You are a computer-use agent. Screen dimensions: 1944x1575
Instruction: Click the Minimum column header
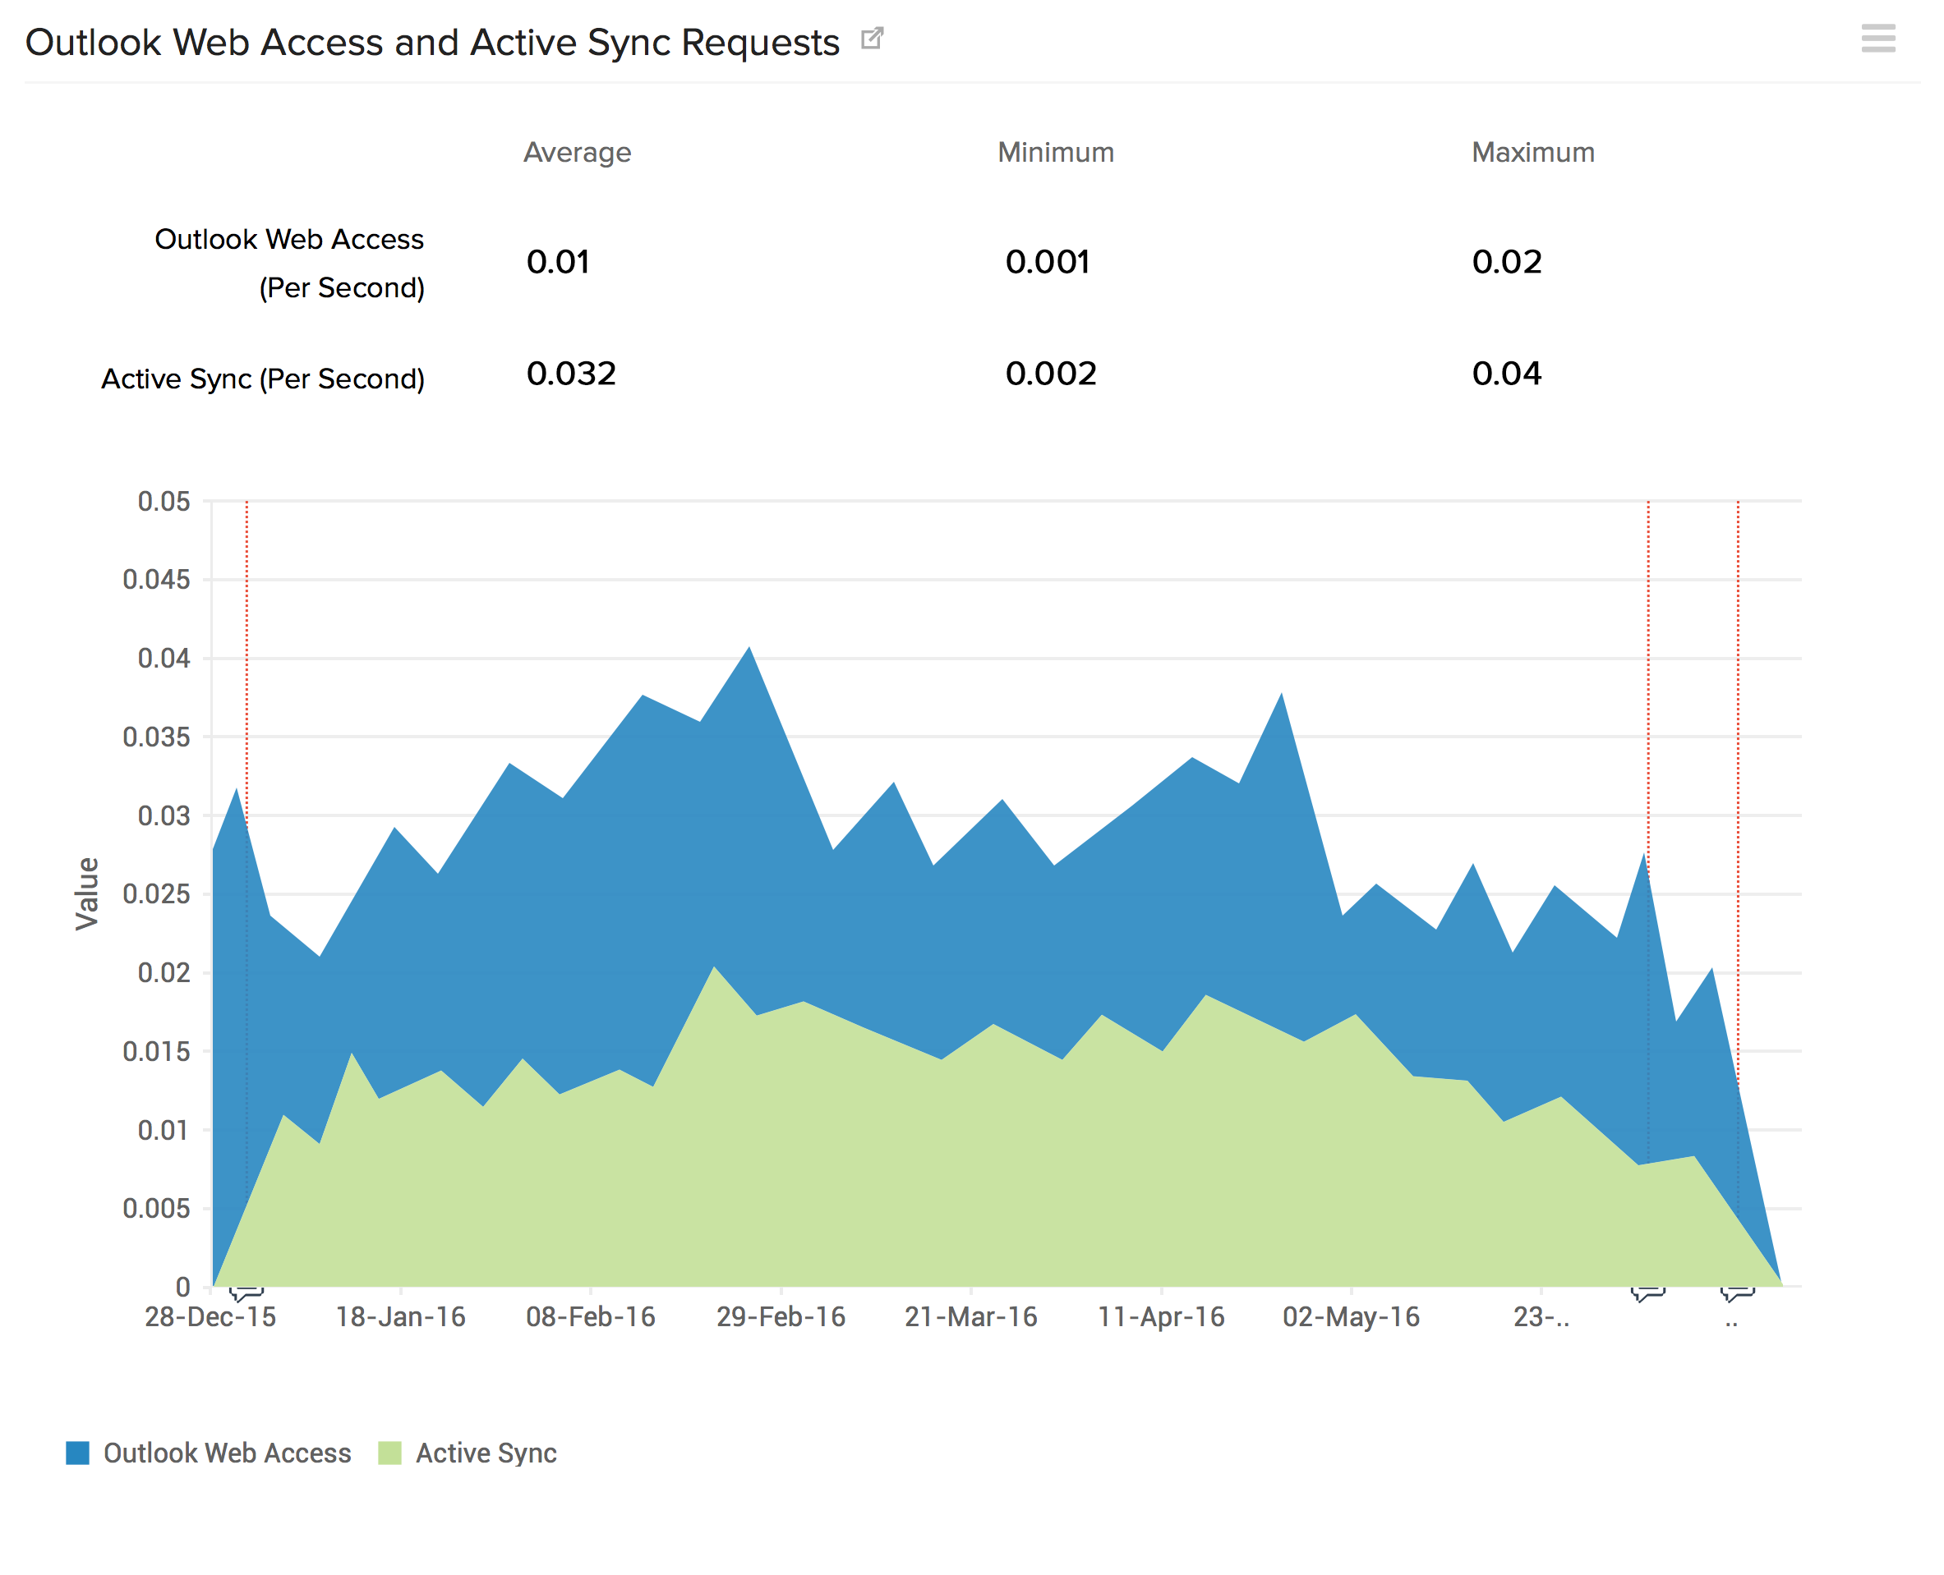[x=1056, y=153]
